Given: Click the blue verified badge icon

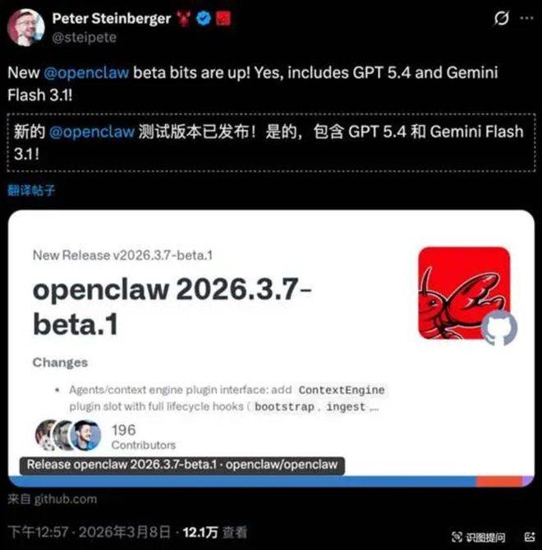Looking at the screenshot, I should [204, 18].
